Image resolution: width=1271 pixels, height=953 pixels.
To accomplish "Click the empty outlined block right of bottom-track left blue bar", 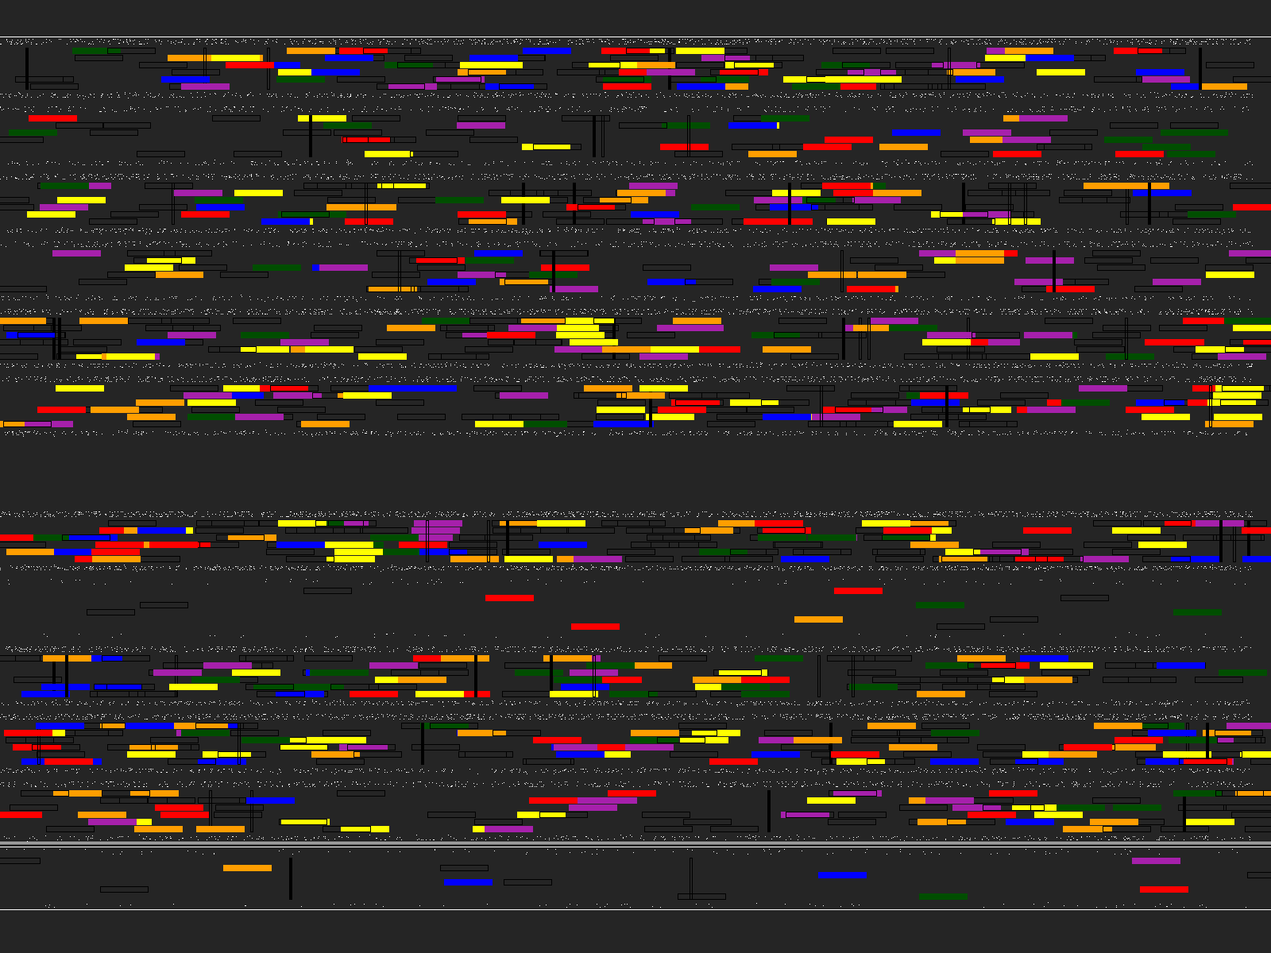I will tap(527, 882).
